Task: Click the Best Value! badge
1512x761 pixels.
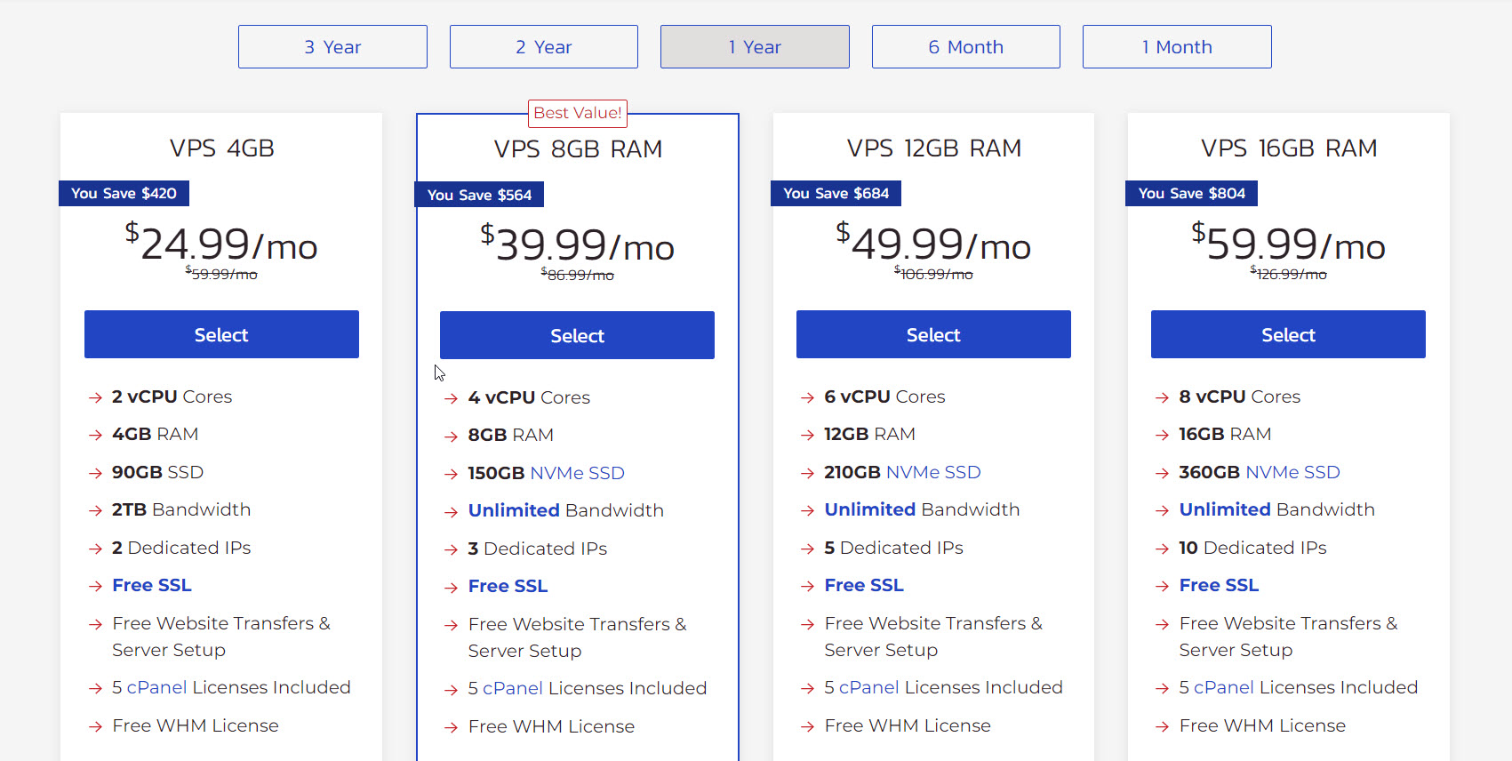Action: point(578,113)
